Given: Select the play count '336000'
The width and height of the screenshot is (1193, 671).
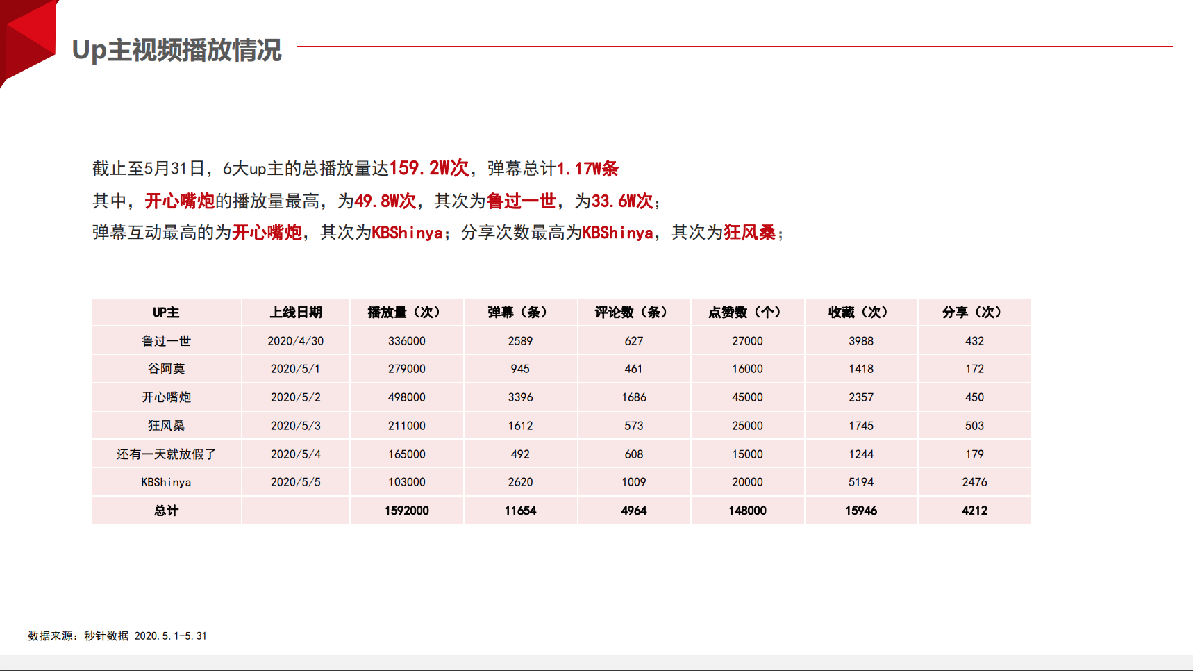Looking at the screenshot, I should pyautogui.click(x=407, y=341).
